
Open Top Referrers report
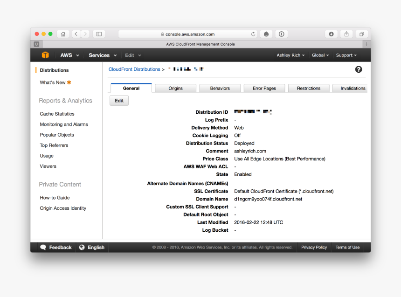coord(54,145)
